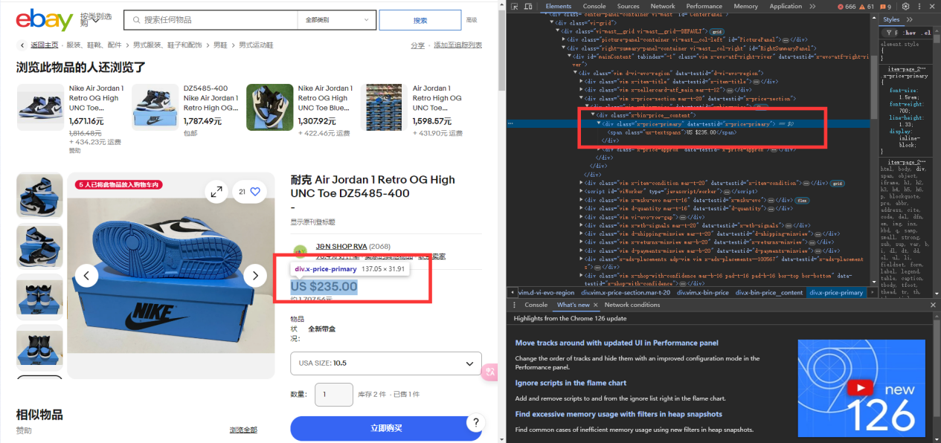Show next product image with right arrow
941x443 pixels.
coord(255,276)
